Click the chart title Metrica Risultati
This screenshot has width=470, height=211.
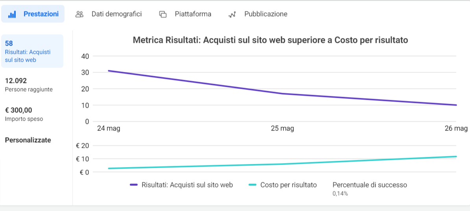[270, 40]
